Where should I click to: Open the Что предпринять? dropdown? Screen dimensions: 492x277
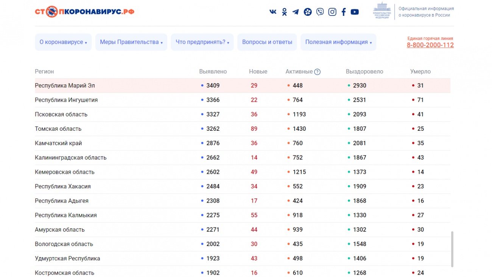pos(202,42)
